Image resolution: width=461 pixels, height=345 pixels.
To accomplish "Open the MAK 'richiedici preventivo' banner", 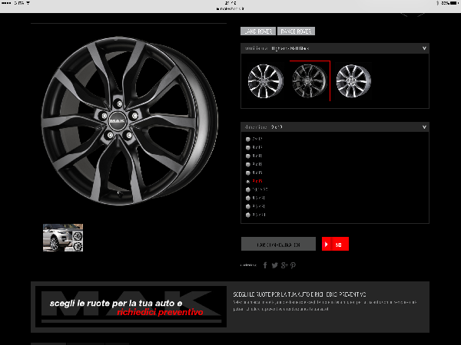I will [131, 307].
